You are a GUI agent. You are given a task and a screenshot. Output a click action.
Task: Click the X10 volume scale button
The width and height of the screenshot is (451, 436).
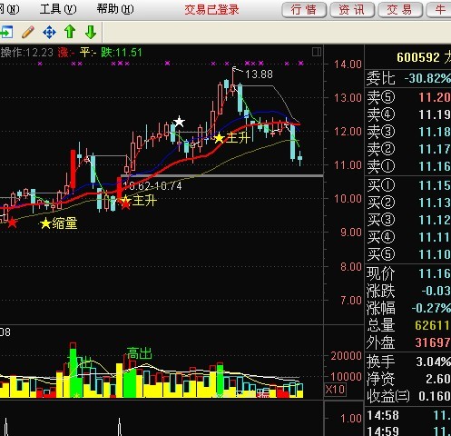point(335,390)
